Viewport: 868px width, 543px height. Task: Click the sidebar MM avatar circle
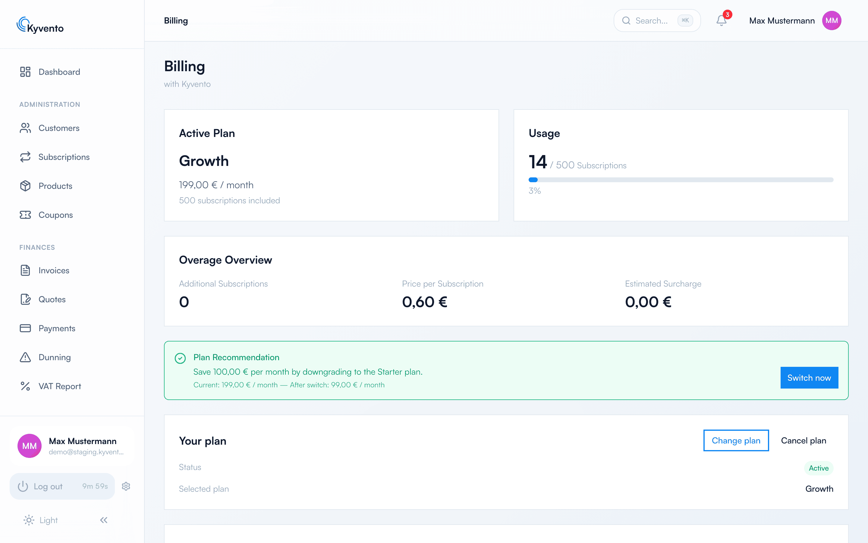[x=30, y=446]
